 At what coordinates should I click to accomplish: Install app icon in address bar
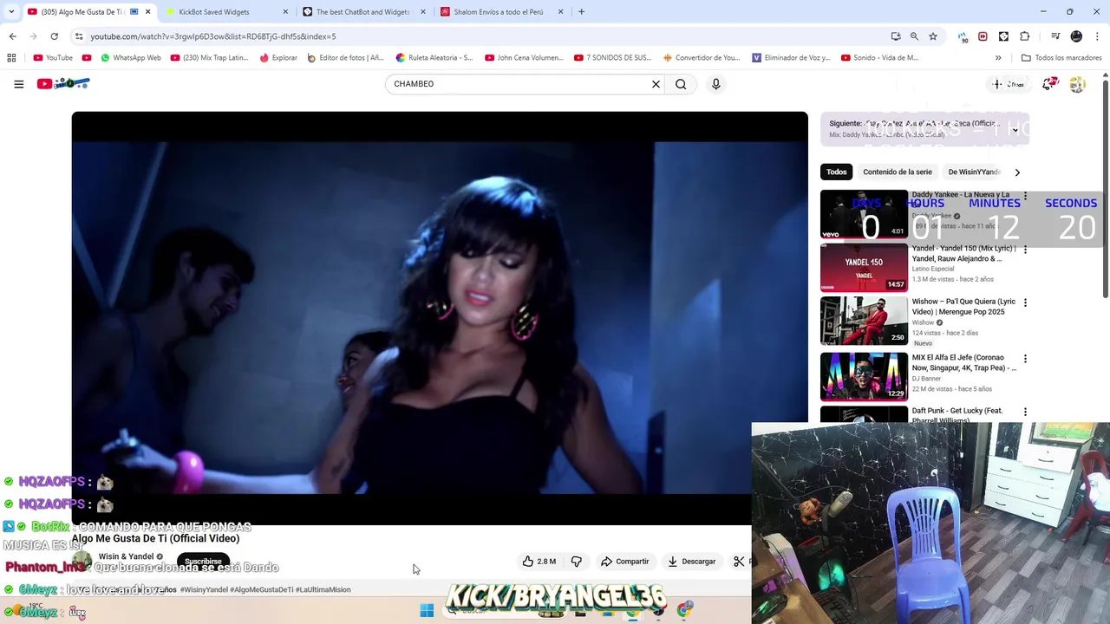tap(896, 36)
